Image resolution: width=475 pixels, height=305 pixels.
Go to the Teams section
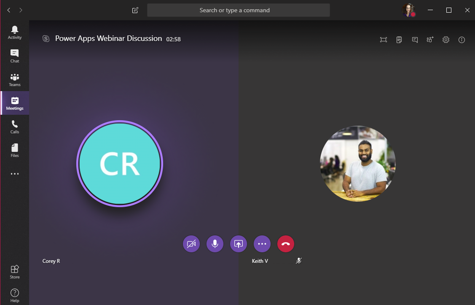click(14, 80)
